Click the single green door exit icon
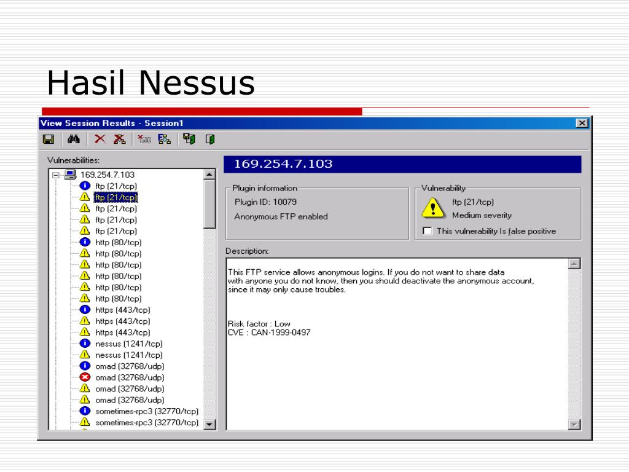The image size is (629, 472). pos(210,140)
